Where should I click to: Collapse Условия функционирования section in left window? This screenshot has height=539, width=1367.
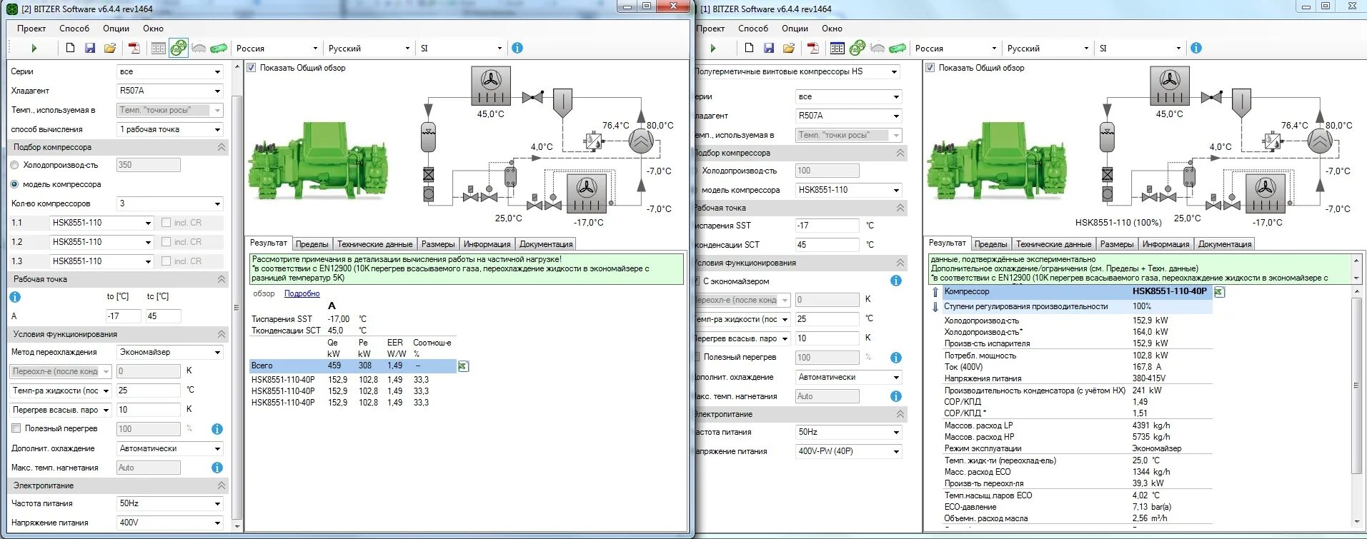click(x=222, y=334)
